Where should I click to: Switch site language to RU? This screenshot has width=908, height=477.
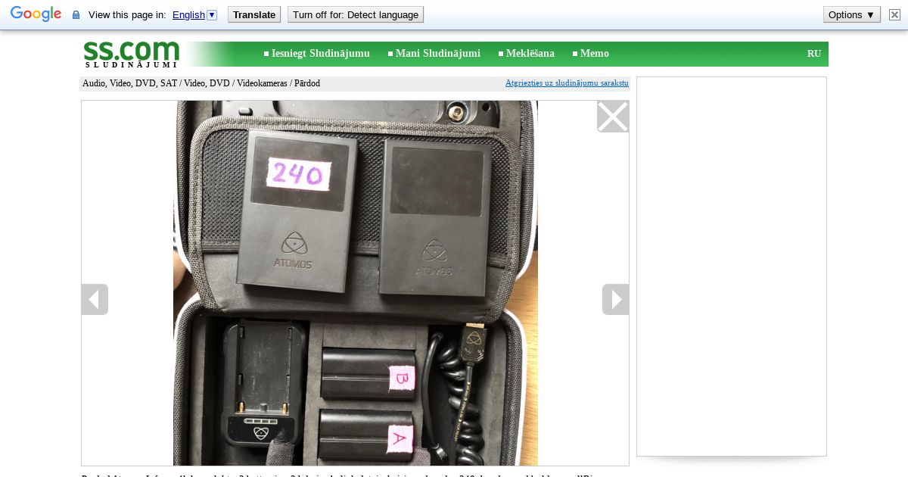pyautogui.click(x=814, y=54)
